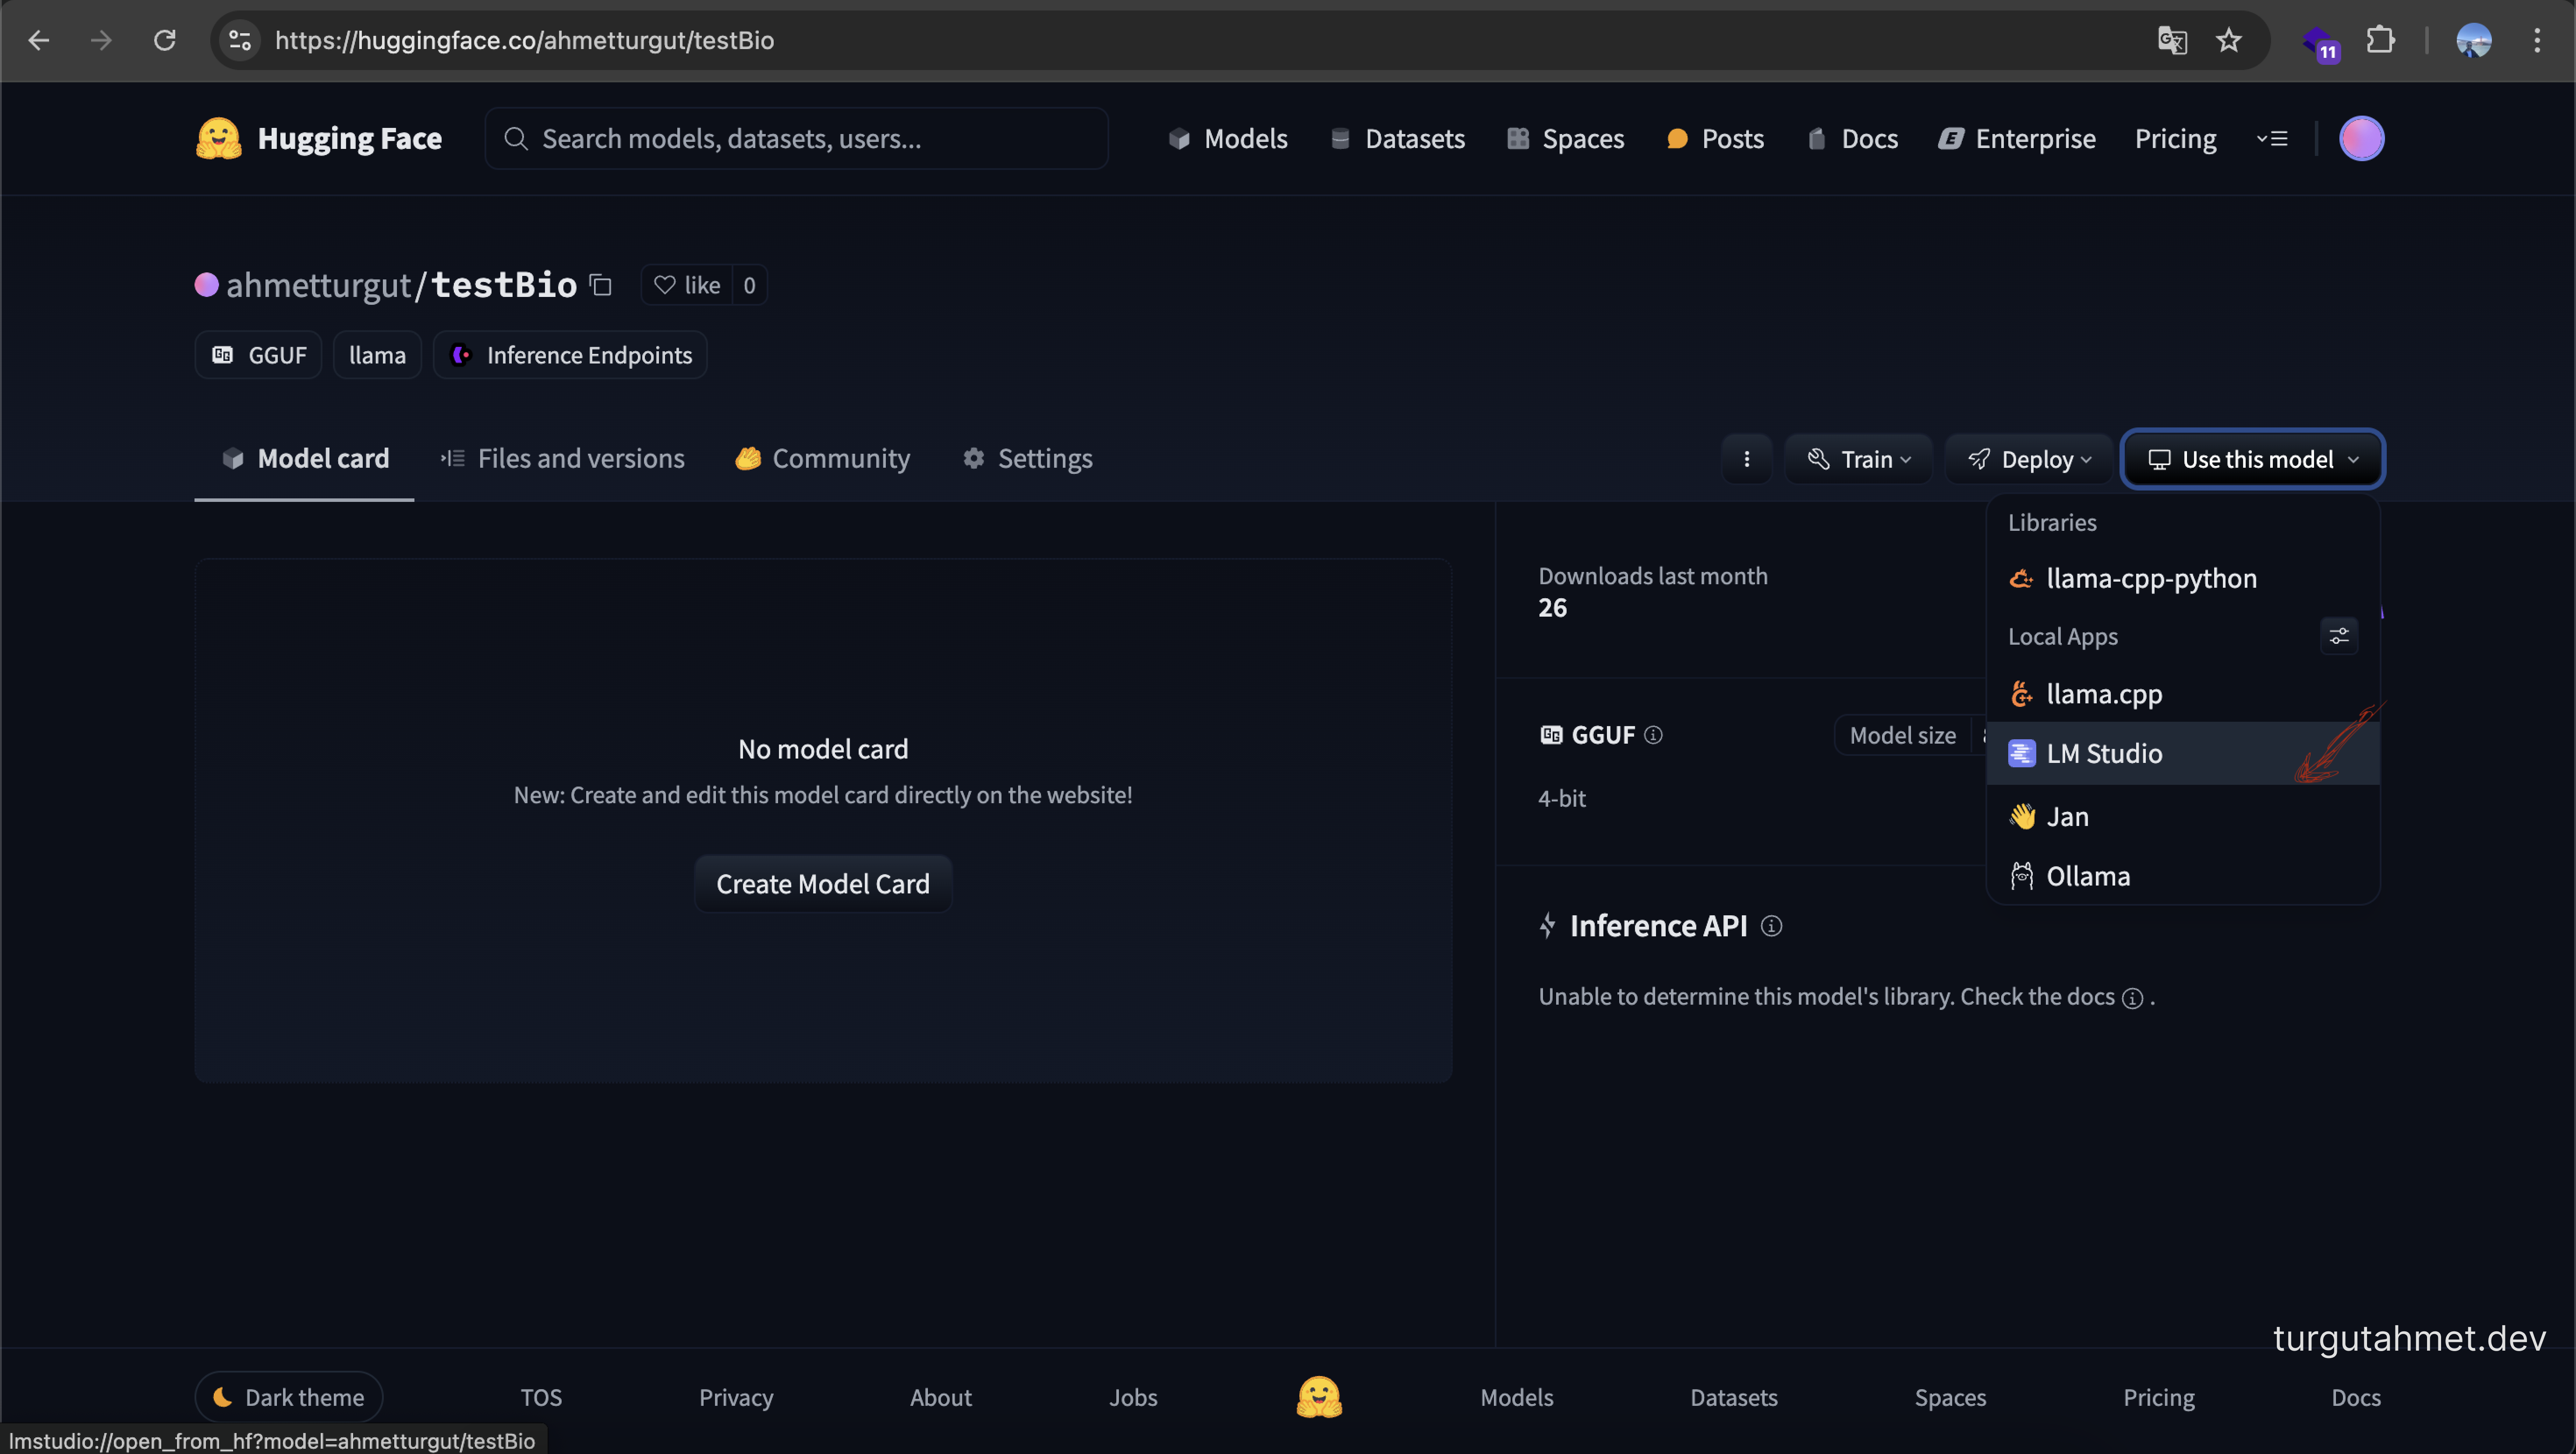Click the GGUF info icon
The image size is (2576, 1454).
click(1653, 735)
